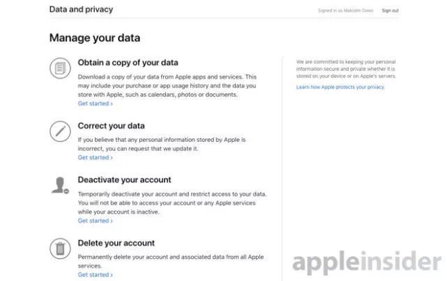The height and width of the screenshot is (281, 447).
Task: Select the Delete your account heading
Action: pos(116,243)
